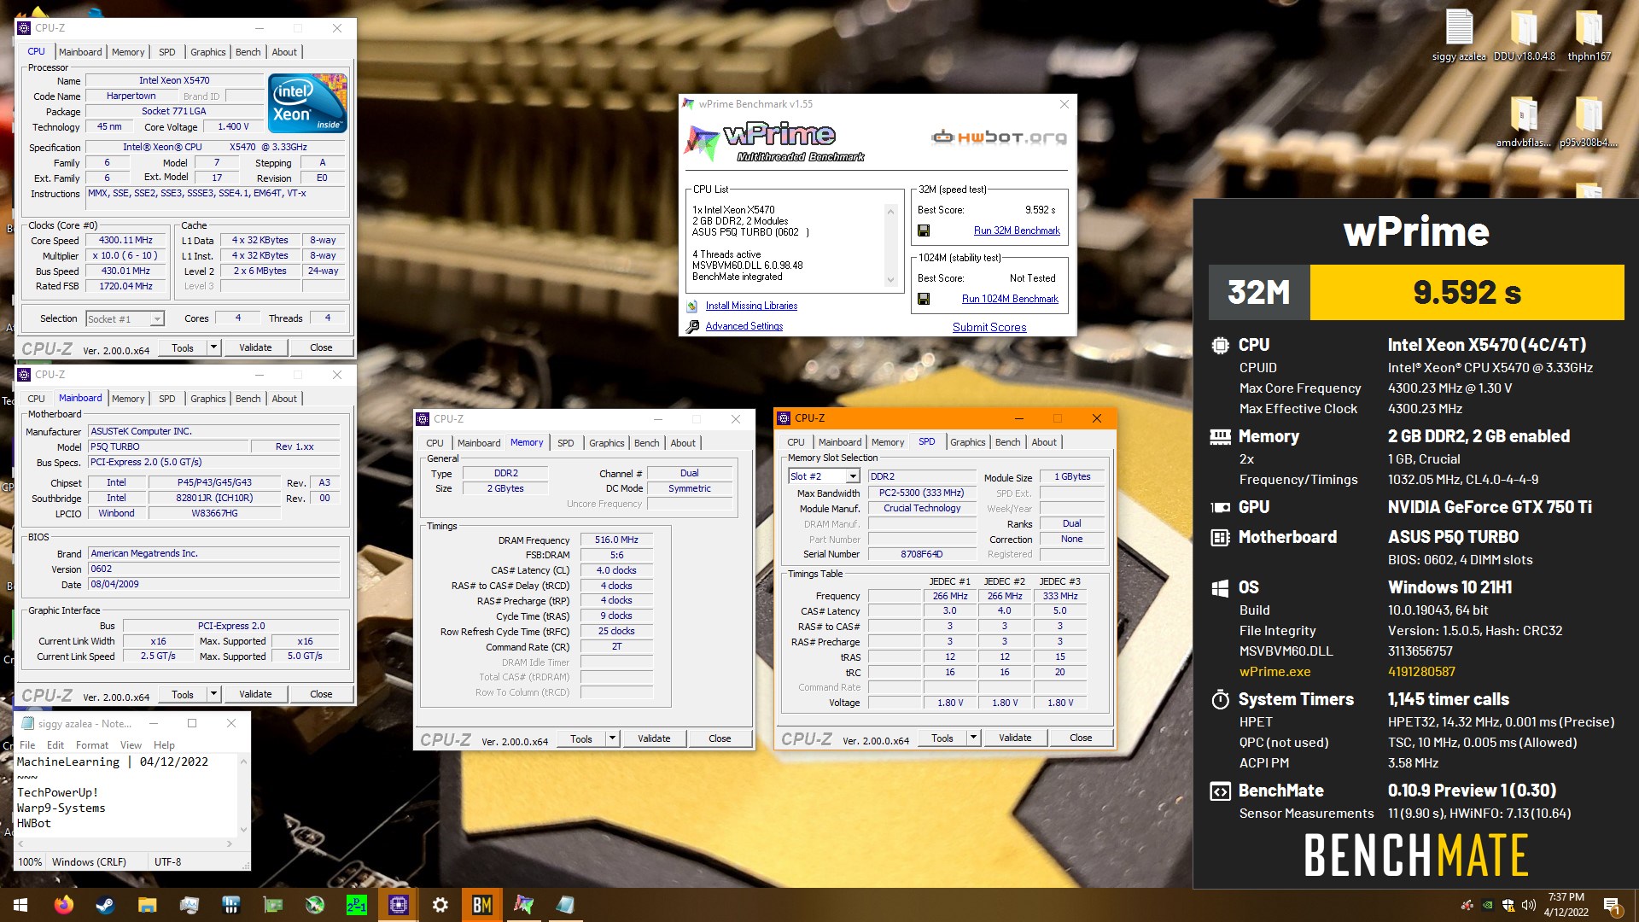The height and width of the screenshot is (922, 1639).
Task: Open the Format menu in Notepad
Action: tap(91, 745)
